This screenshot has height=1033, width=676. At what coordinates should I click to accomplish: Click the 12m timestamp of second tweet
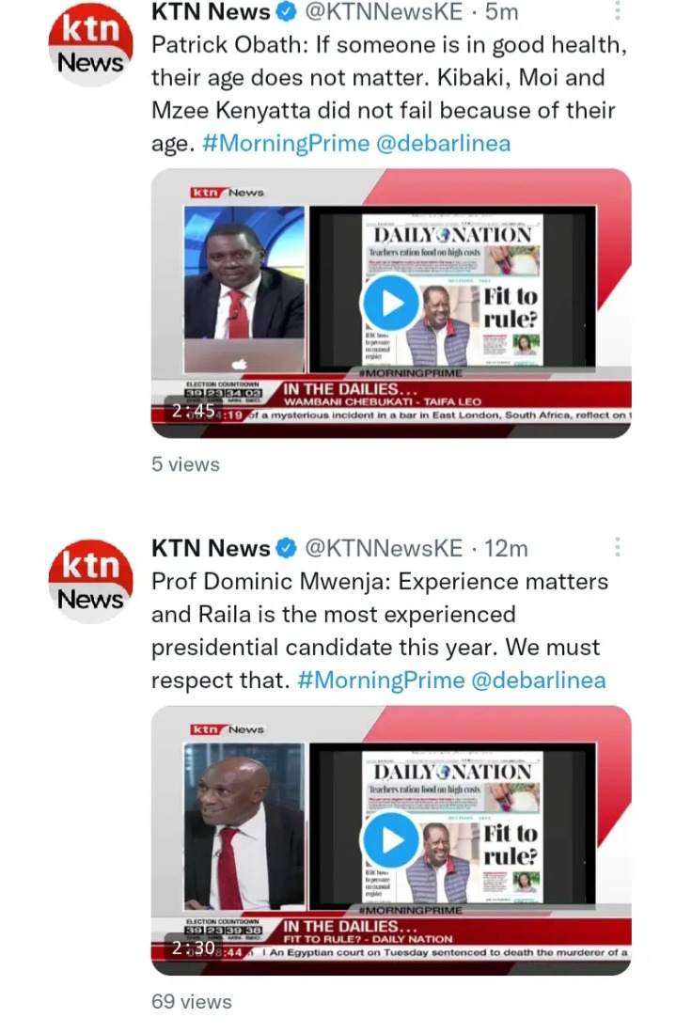(506, 548)
